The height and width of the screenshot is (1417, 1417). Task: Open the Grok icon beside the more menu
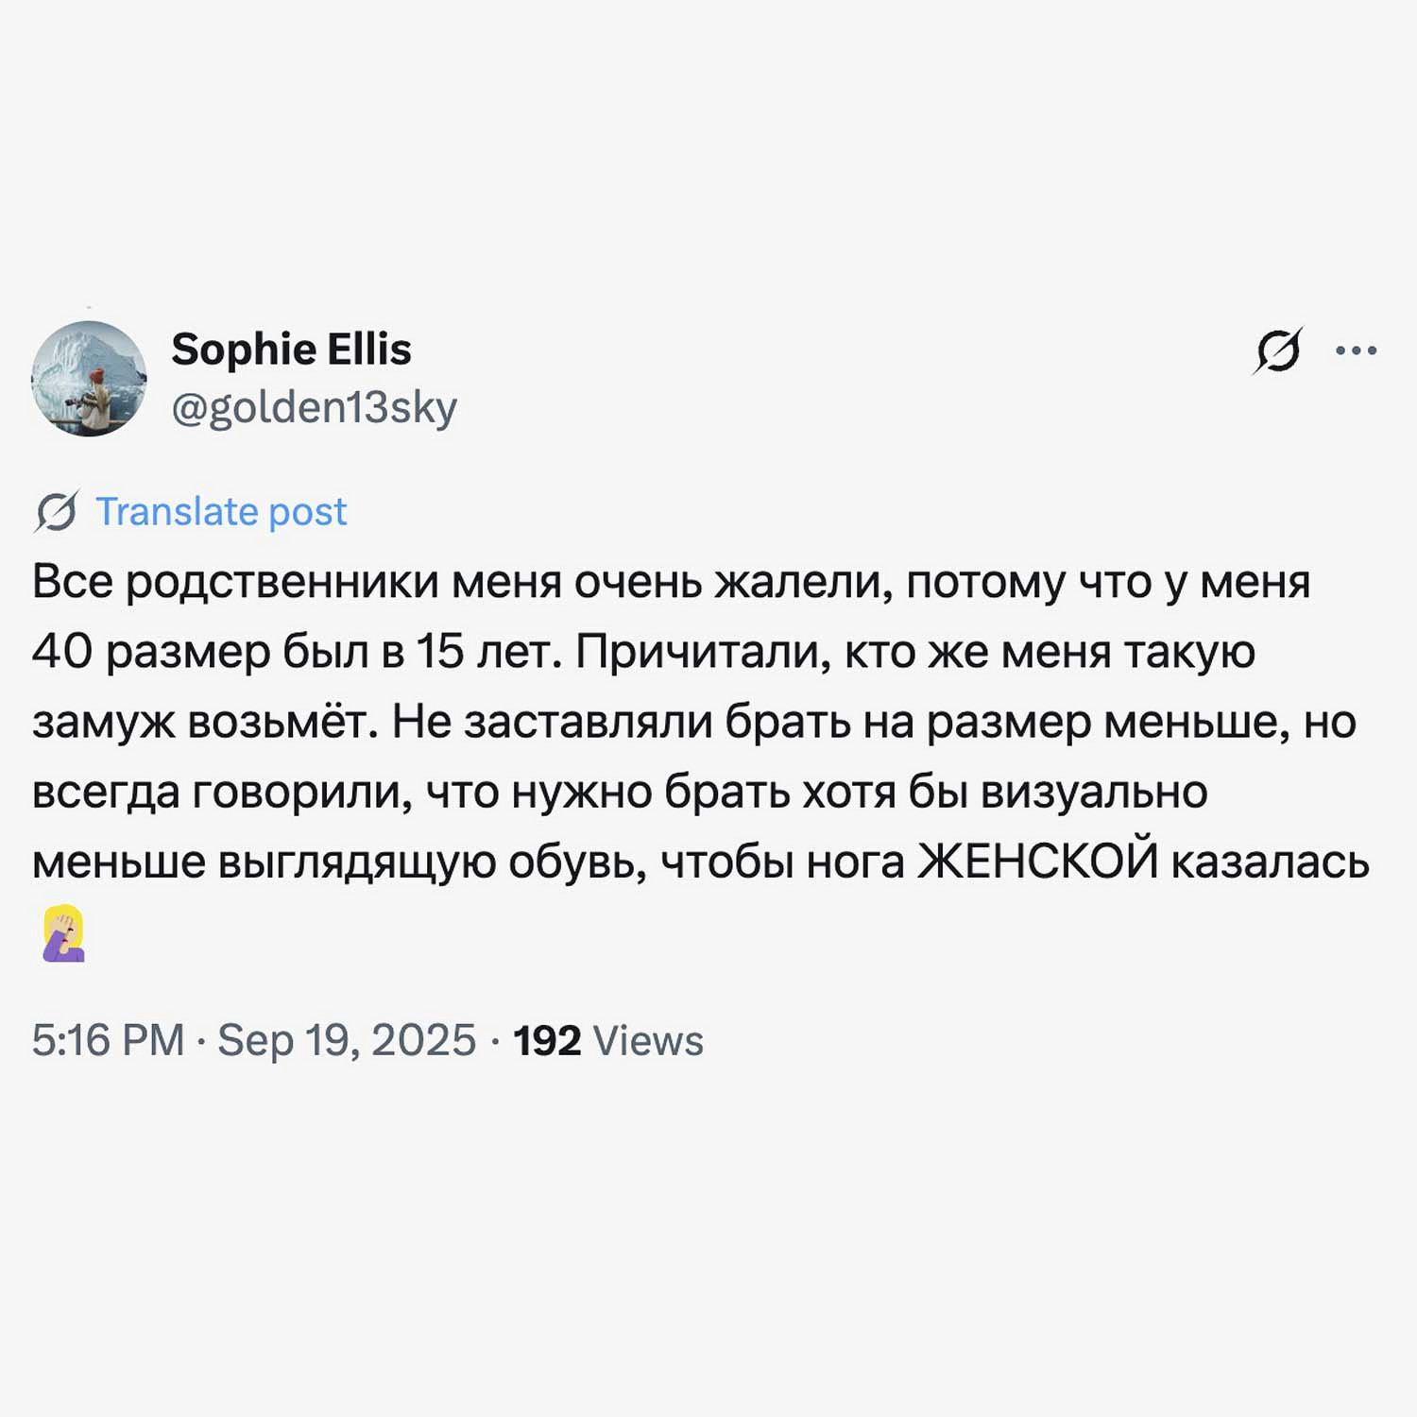1278,350
